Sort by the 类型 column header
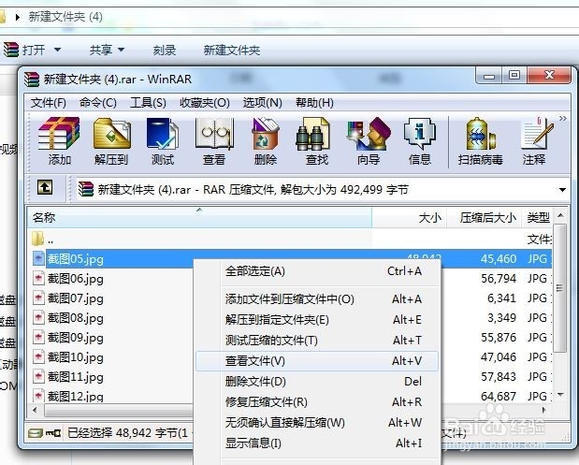Viewport: 579px width, 465px height. (x=537, y=218)
